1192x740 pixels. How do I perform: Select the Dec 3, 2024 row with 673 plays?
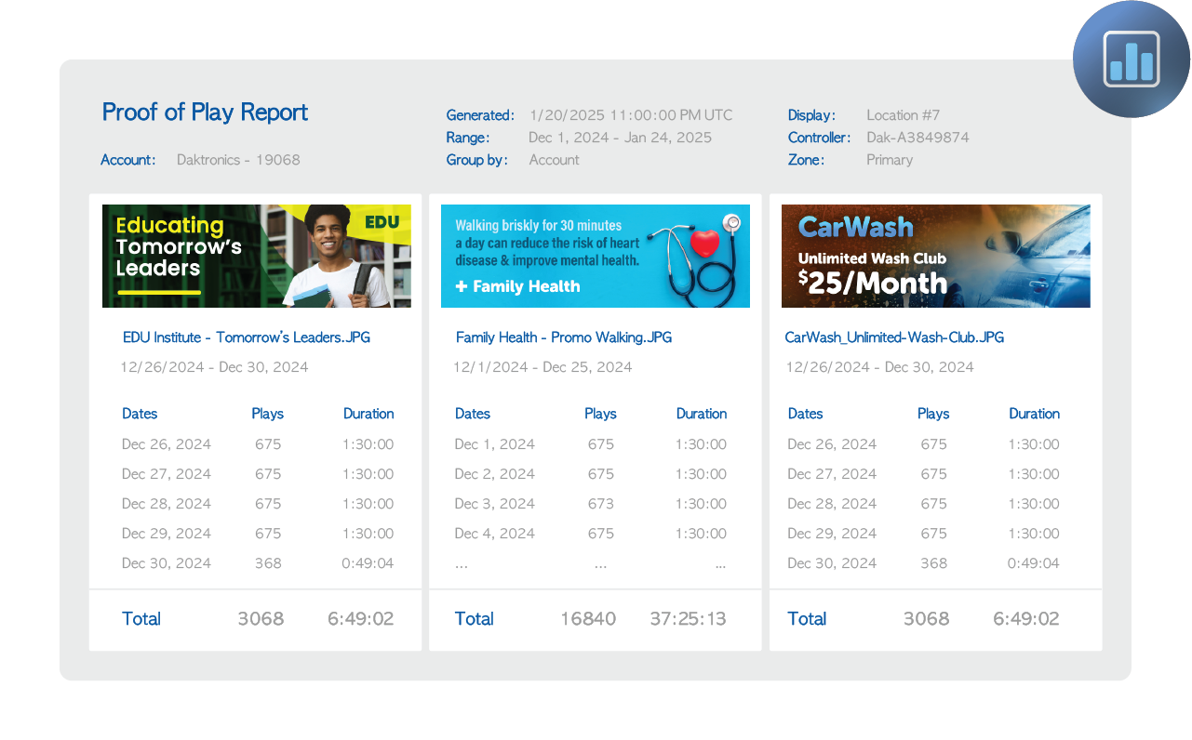pyautogui.click(x=590, y=504)
